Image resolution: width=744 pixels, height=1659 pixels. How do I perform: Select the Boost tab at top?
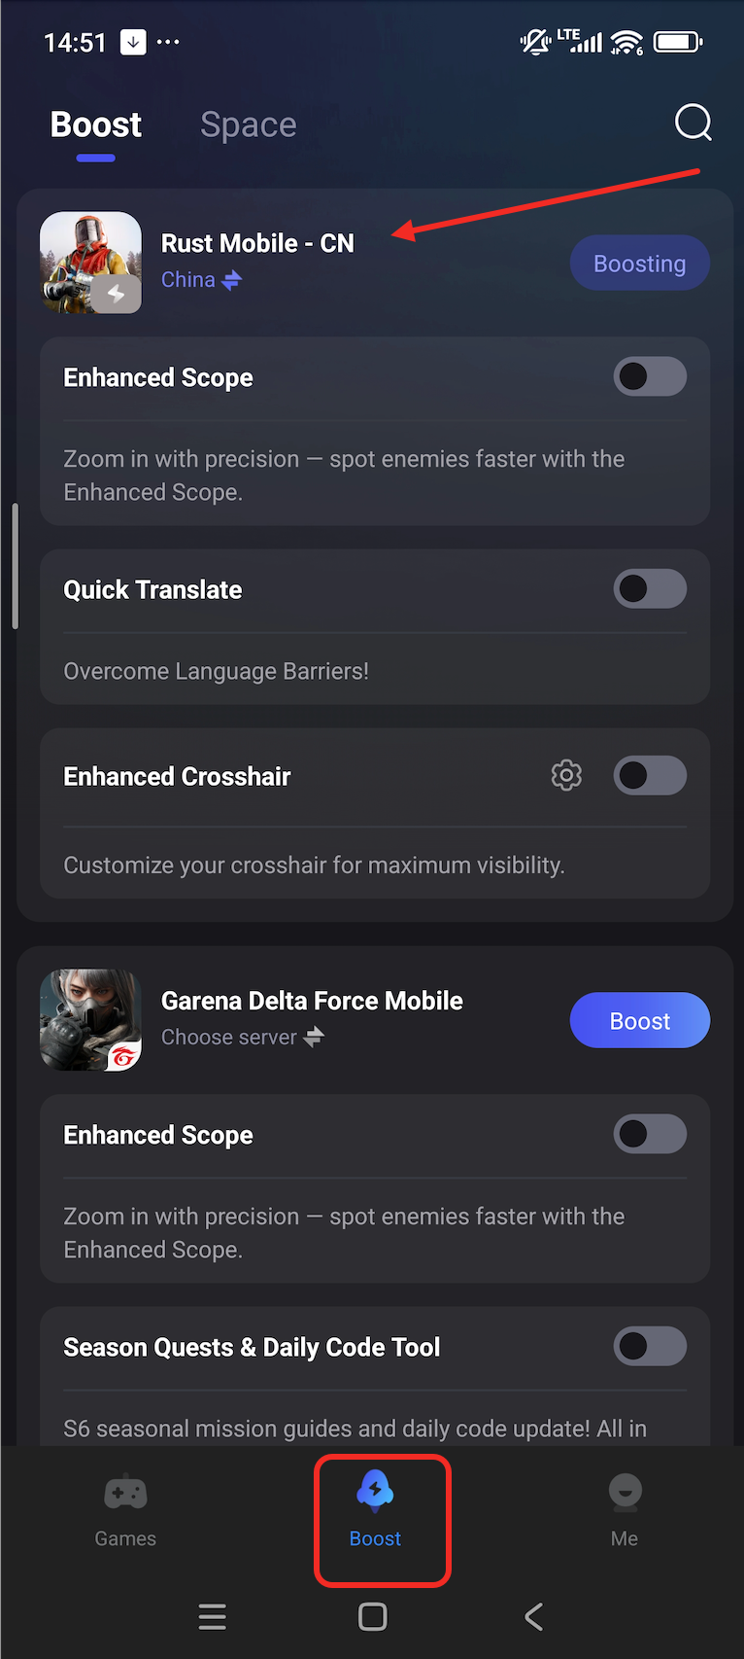[x=95, y=124]
